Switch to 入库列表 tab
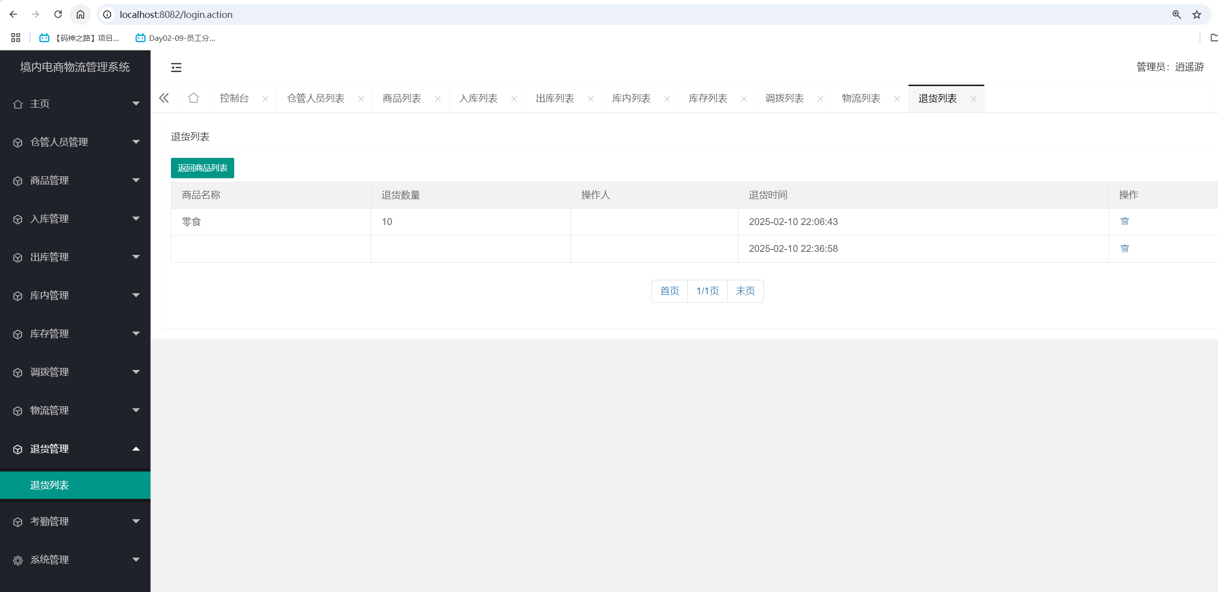 [x=478, y=99]
